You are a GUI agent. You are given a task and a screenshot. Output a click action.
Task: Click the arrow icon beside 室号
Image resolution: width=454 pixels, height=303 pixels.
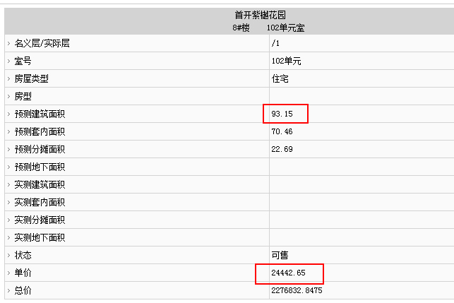click(8, 61)
